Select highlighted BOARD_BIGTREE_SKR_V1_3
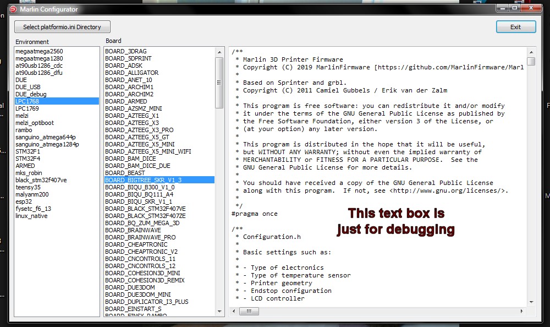 (159, 180)
